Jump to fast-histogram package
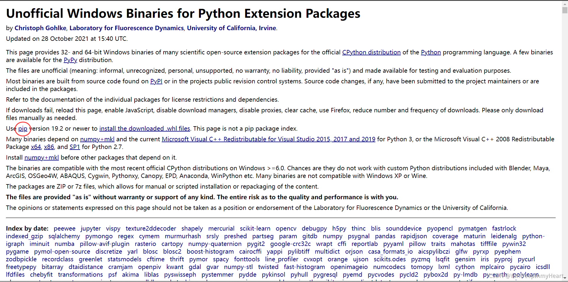The width and height of the screenshot is (568, 282). [304, 267]
